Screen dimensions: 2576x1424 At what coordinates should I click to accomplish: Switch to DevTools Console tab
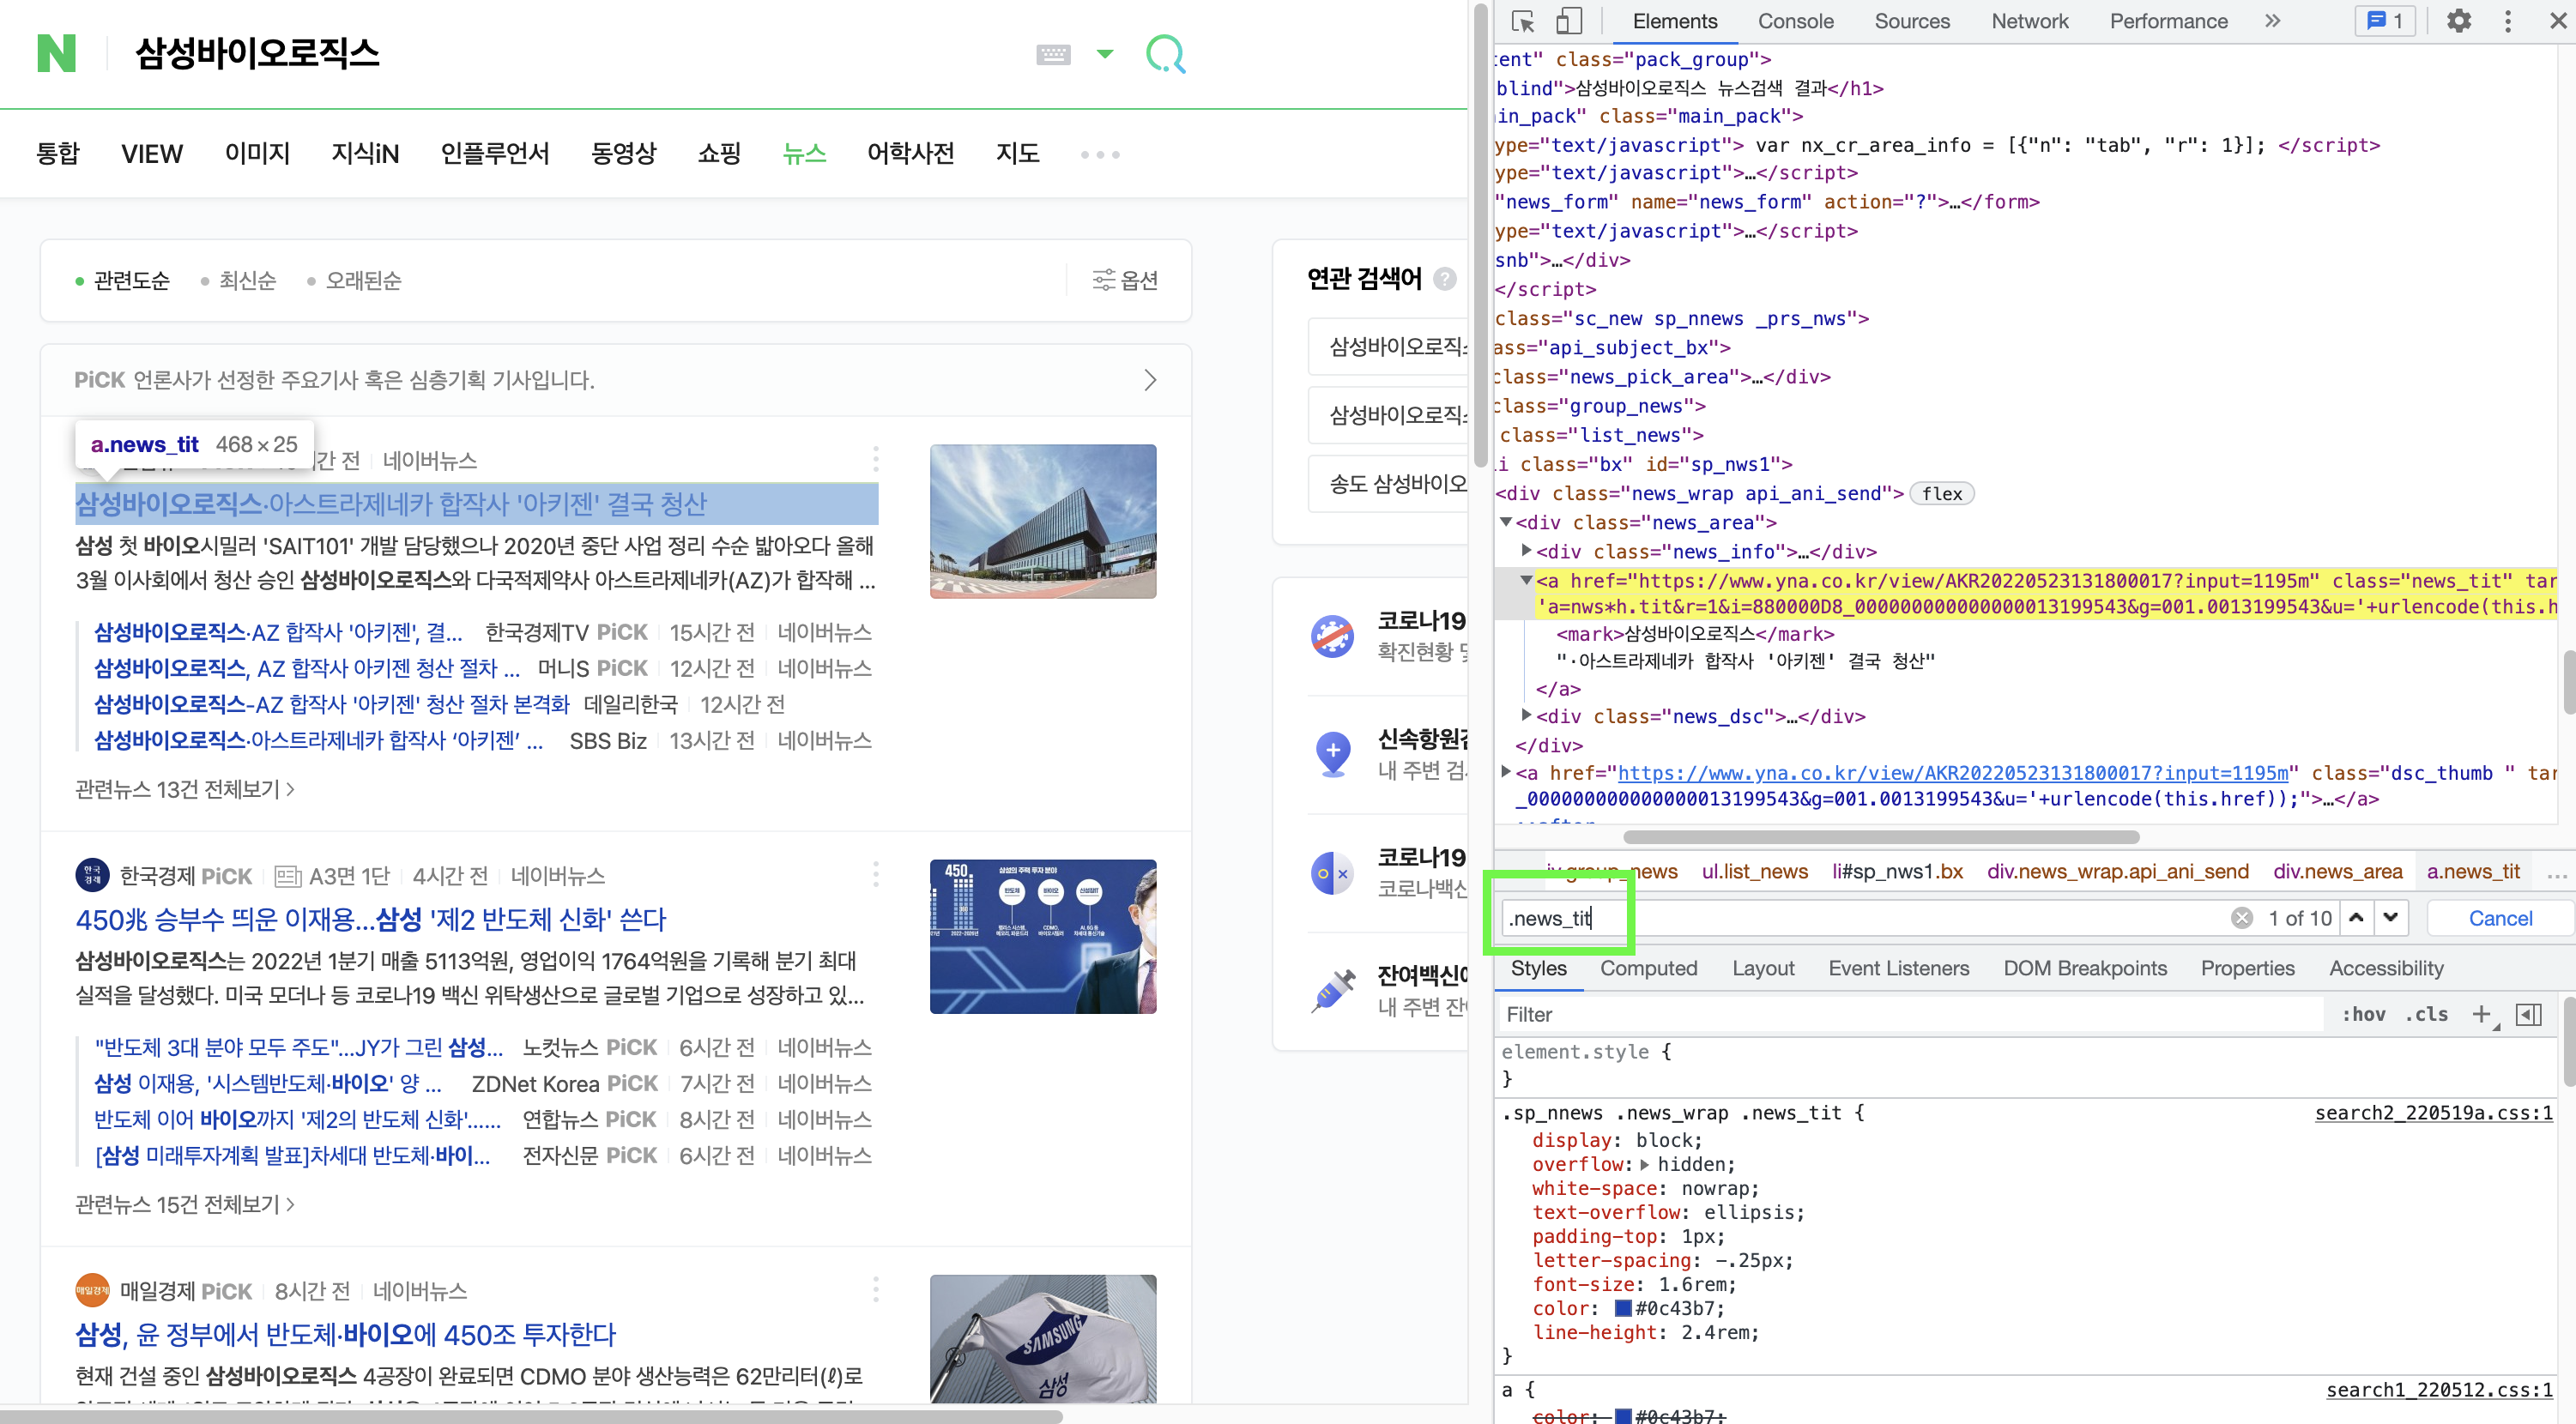(1795, 21)
